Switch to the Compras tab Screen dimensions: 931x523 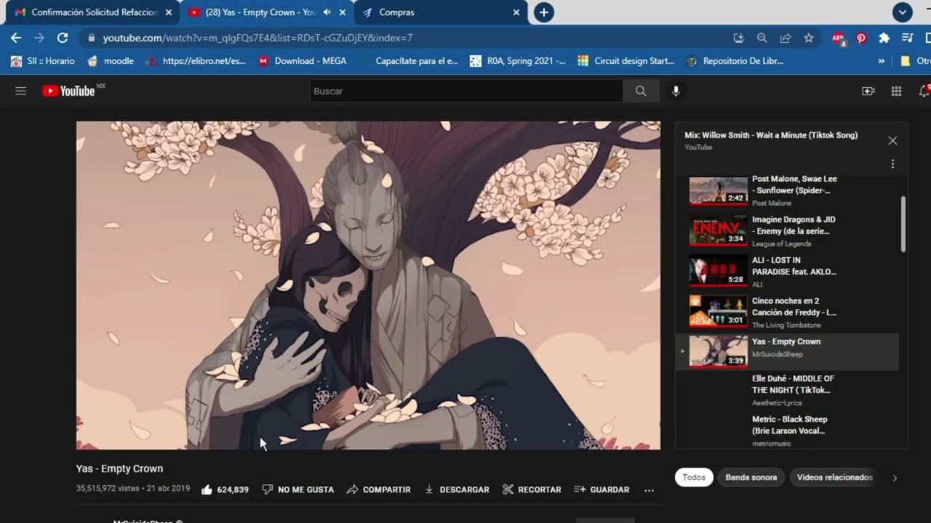coord(441,12)
